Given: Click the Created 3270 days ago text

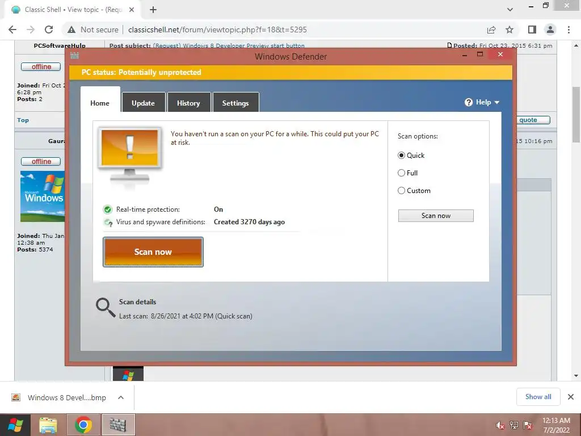Looking at the screenshot, I should (250, 222).
